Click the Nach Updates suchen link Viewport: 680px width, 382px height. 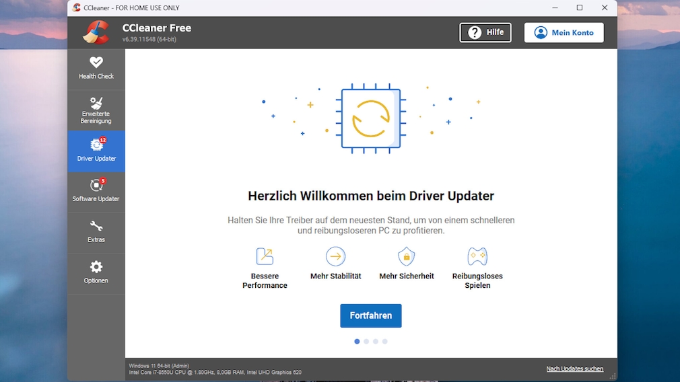tap(574, 369)
